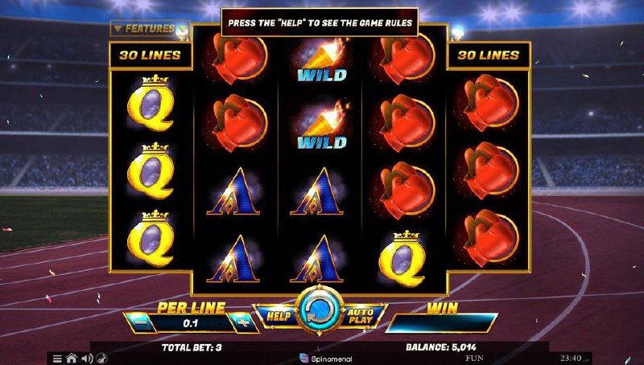Click the top Q symbol on first reel
This screenshot has width=644, height=365.
151,103
